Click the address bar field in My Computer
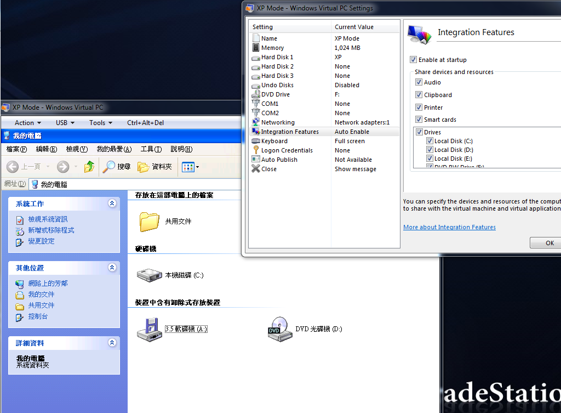The width and height of the screenshot is (561, 413). click(x=135, y=184)
